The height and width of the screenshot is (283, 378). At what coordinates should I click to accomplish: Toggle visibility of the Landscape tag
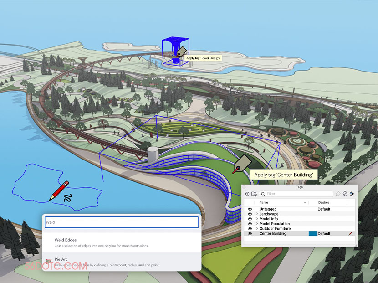coord(250,214)
